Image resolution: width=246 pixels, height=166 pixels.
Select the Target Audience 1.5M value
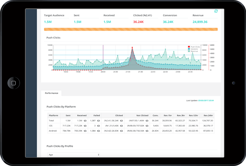(48, 22)
